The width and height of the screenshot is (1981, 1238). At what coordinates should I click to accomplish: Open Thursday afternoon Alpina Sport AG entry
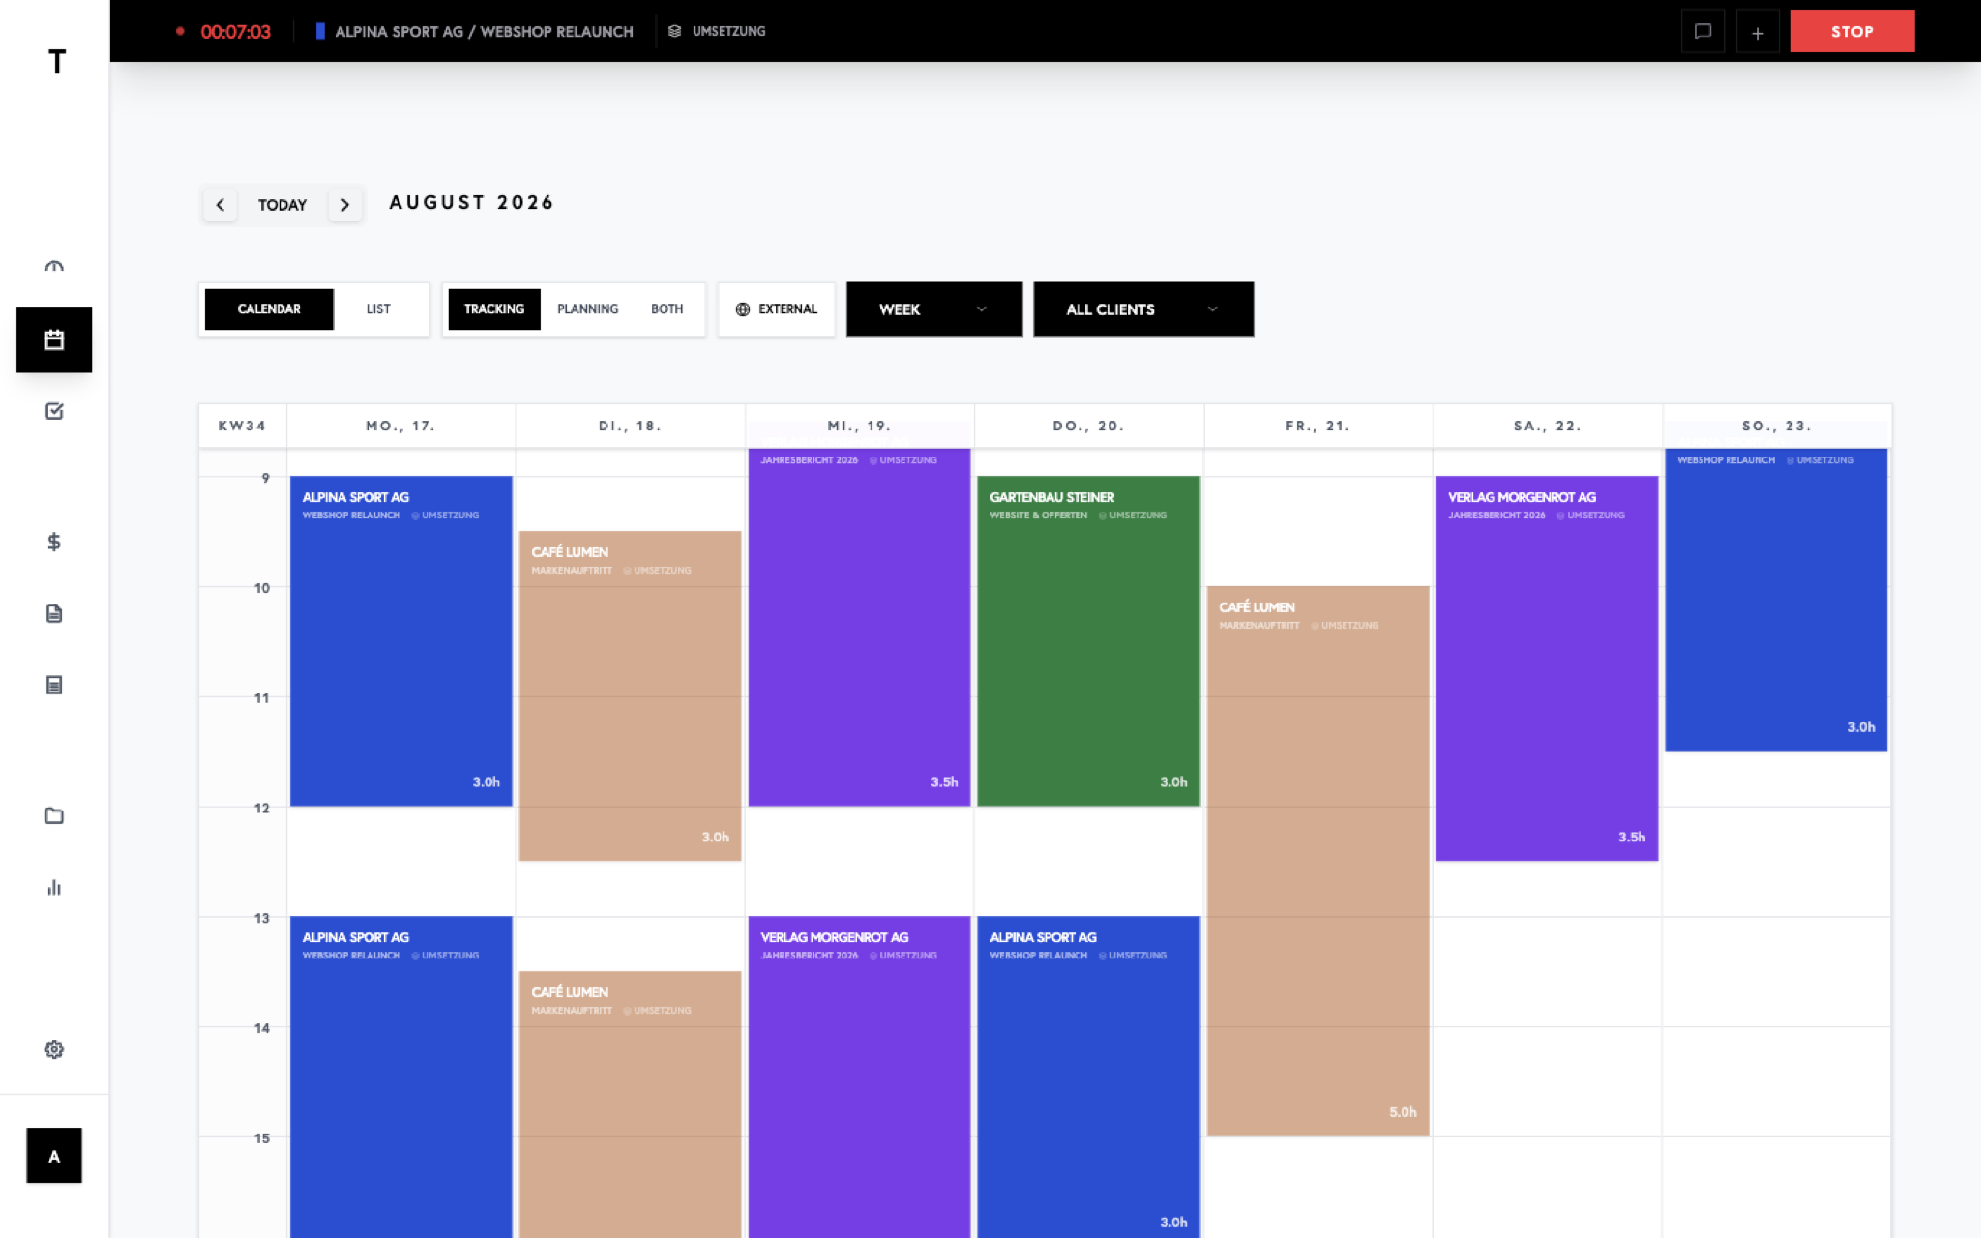1089,1076
